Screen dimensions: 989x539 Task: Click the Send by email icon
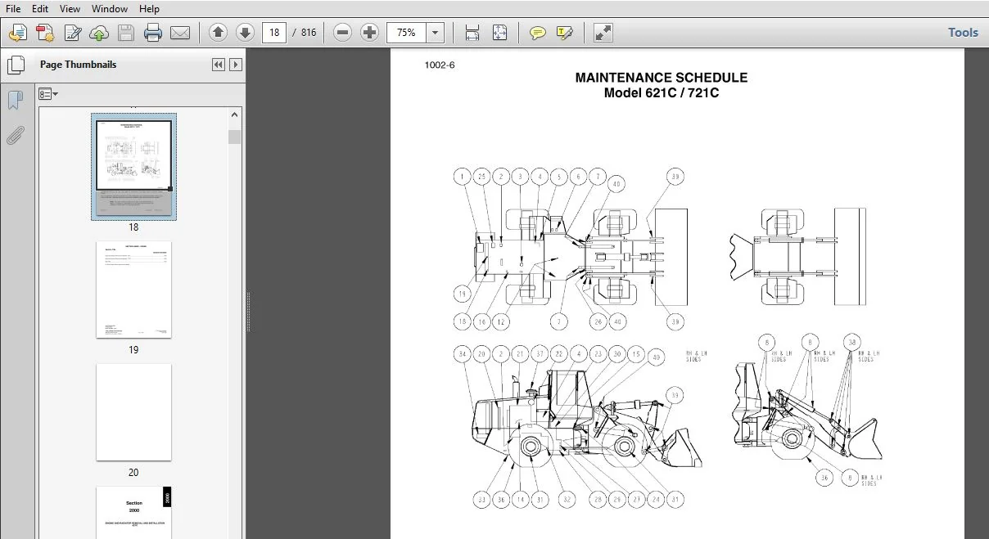click(x=180, y=33)
